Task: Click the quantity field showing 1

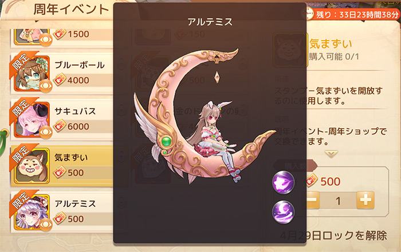Action: [x=338, y=201]
